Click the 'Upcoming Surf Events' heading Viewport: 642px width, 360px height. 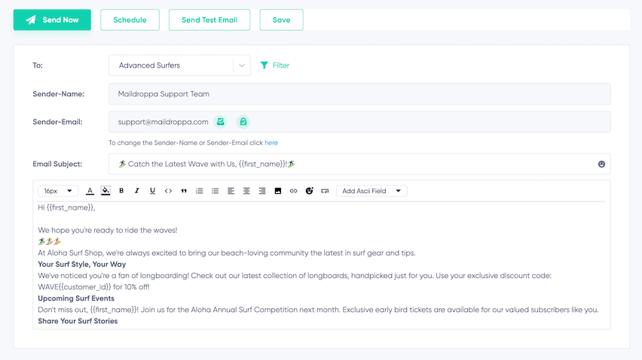point(76,298)
